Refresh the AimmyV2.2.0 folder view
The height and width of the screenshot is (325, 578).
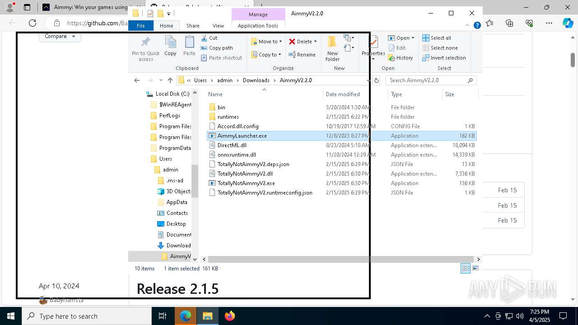pos(376,80)
